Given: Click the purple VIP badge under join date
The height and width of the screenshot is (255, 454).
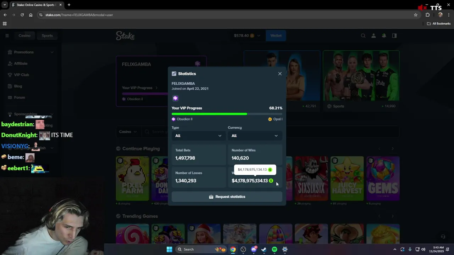Looking at the screenshot, I should [x=175, y=98].
